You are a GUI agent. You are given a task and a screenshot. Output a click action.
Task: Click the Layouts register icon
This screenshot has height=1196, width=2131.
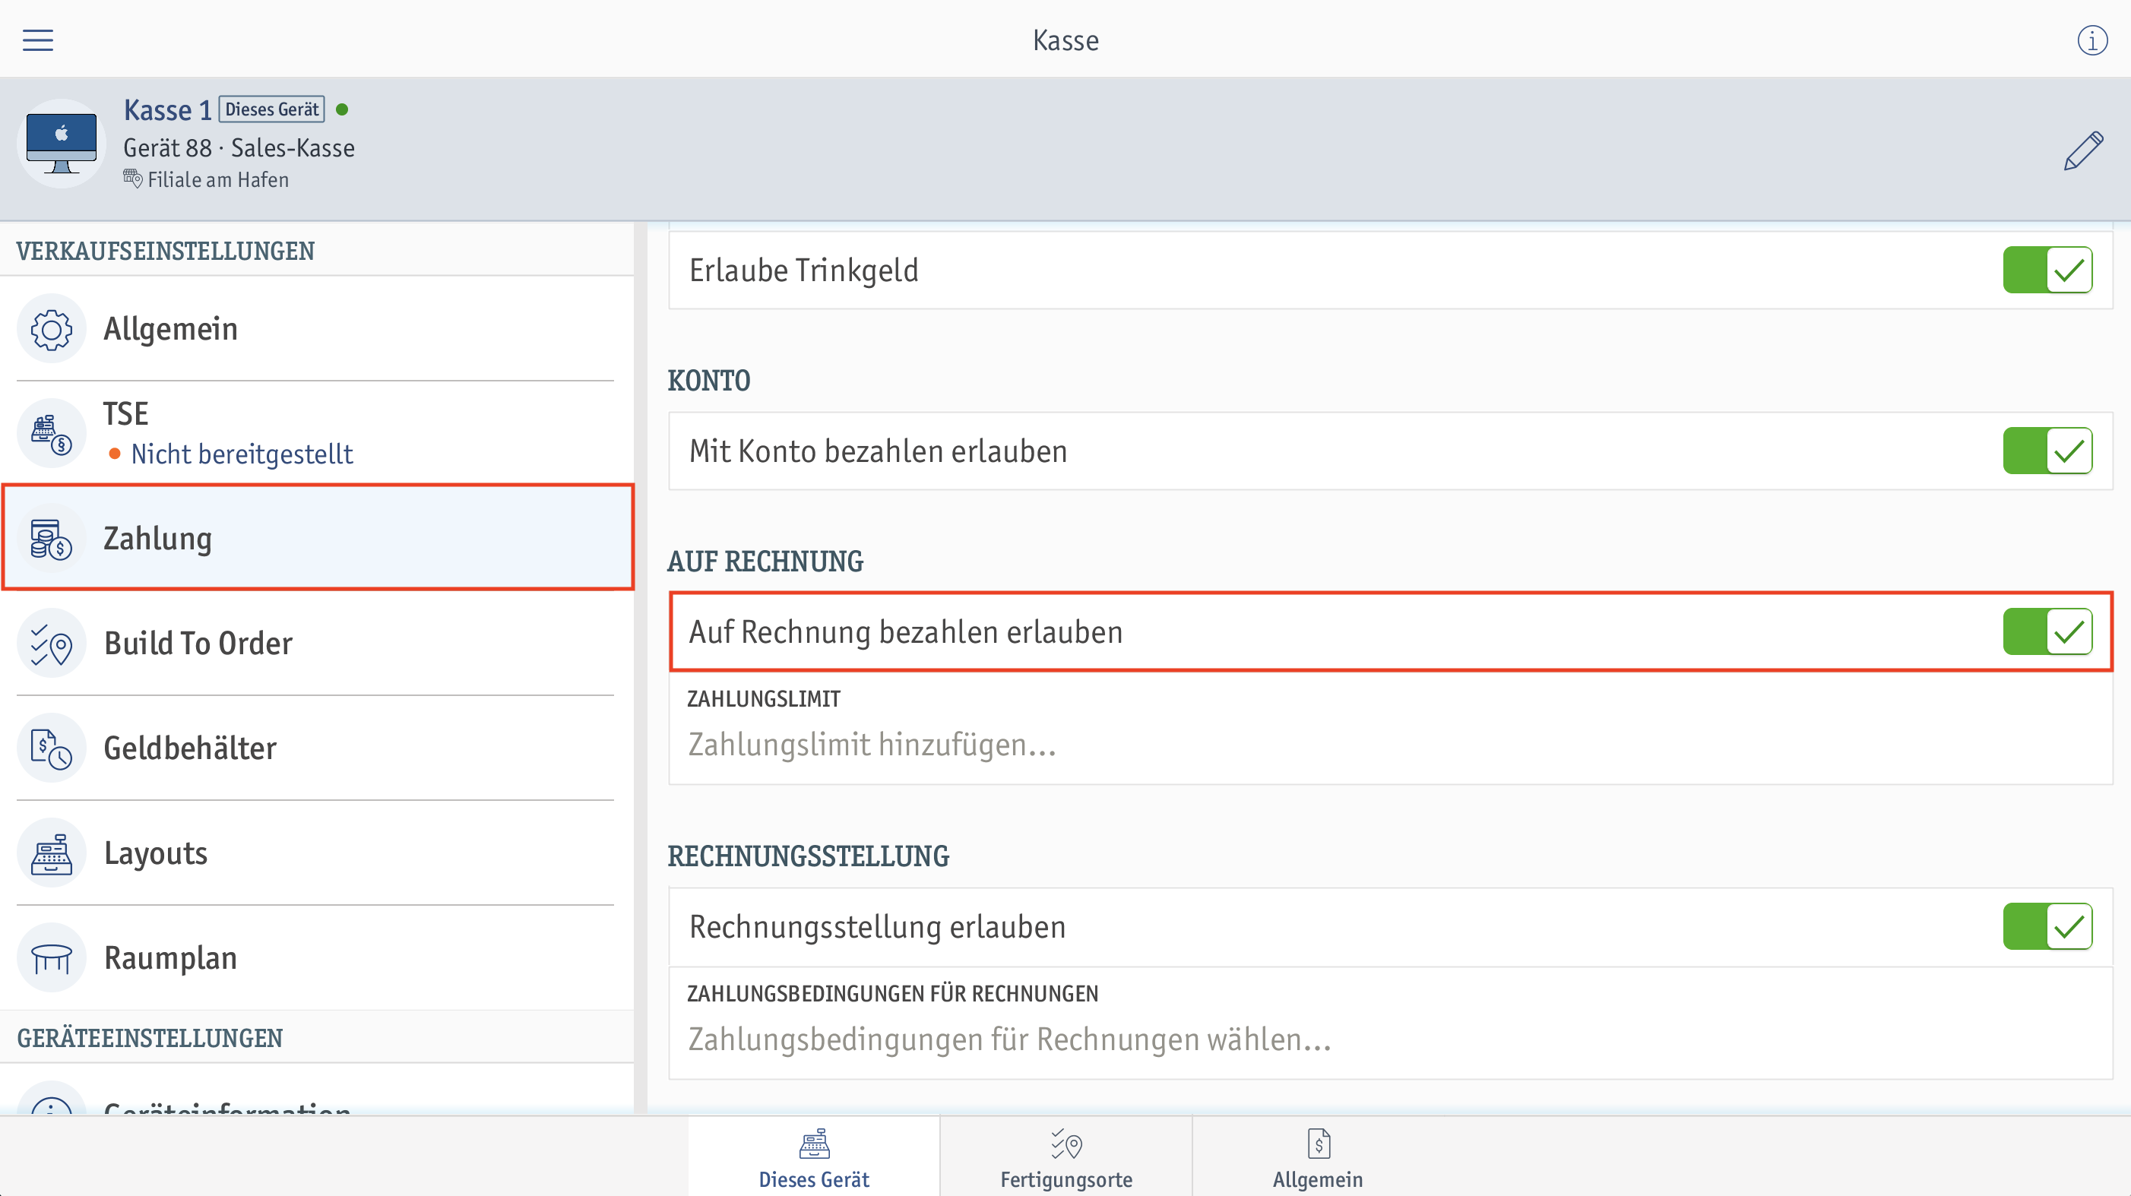[51, 853]
